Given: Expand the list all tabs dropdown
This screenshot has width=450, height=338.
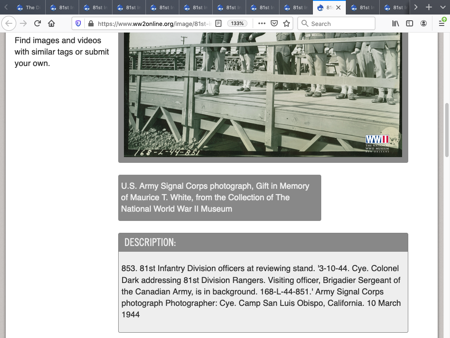Looking at the screenshot, I should (x=443, y=7).
